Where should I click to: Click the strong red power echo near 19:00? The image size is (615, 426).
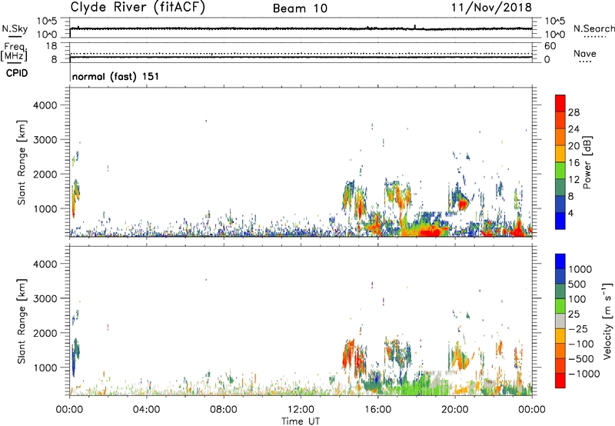(x=431, y=231)
